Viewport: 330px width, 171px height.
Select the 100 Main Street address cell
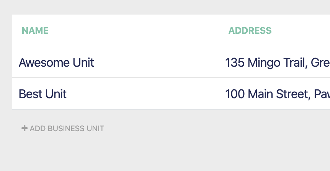pyautogui.click(x=278, y=94)
